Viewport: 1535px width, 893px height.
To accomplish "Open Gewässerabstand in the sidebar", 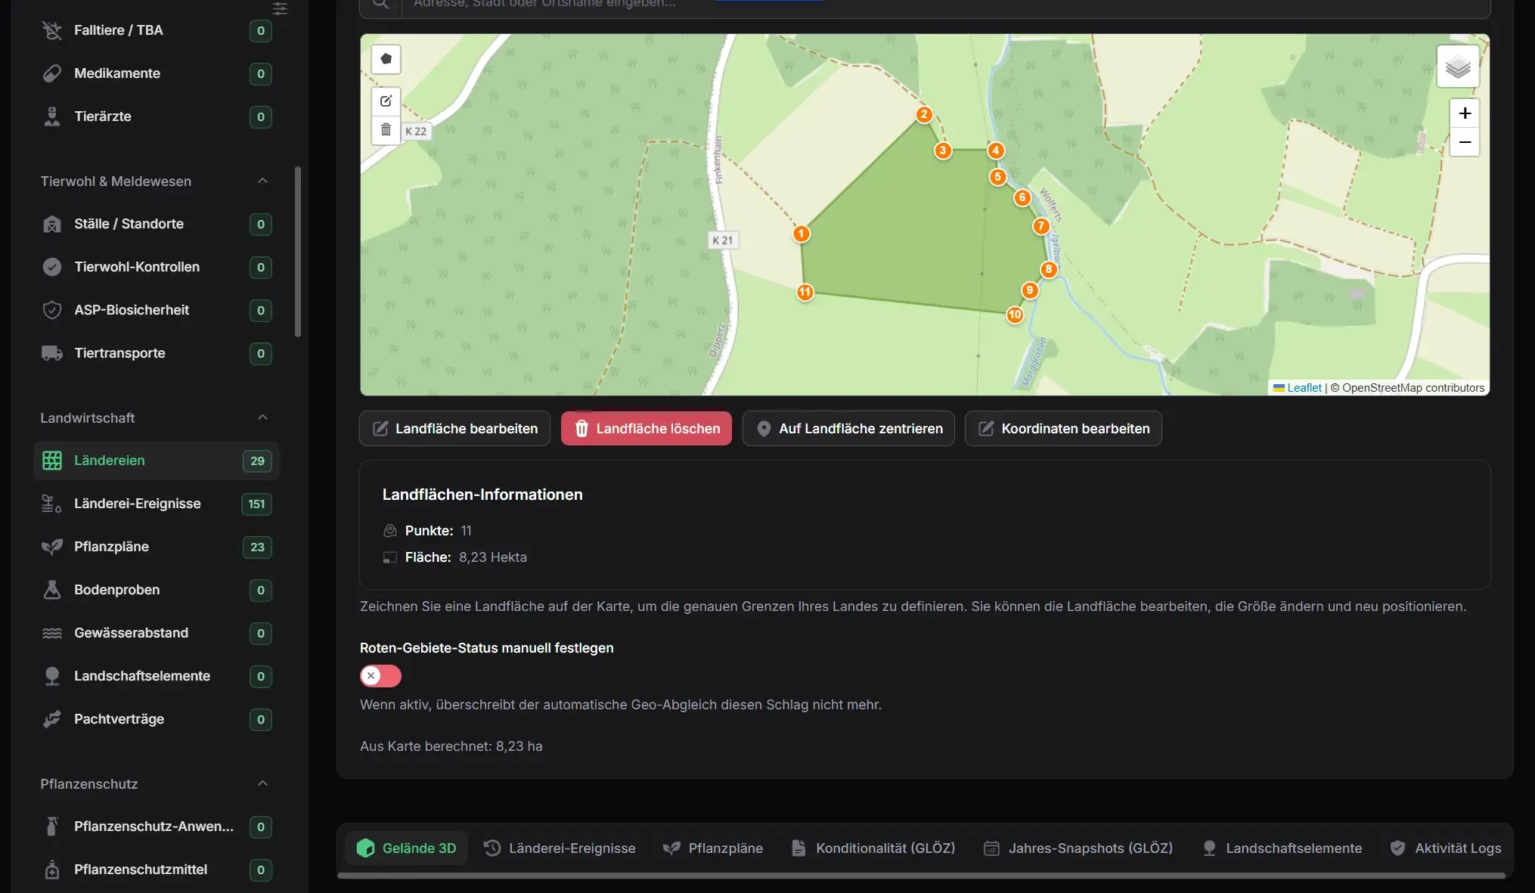I will coord(157,633).
